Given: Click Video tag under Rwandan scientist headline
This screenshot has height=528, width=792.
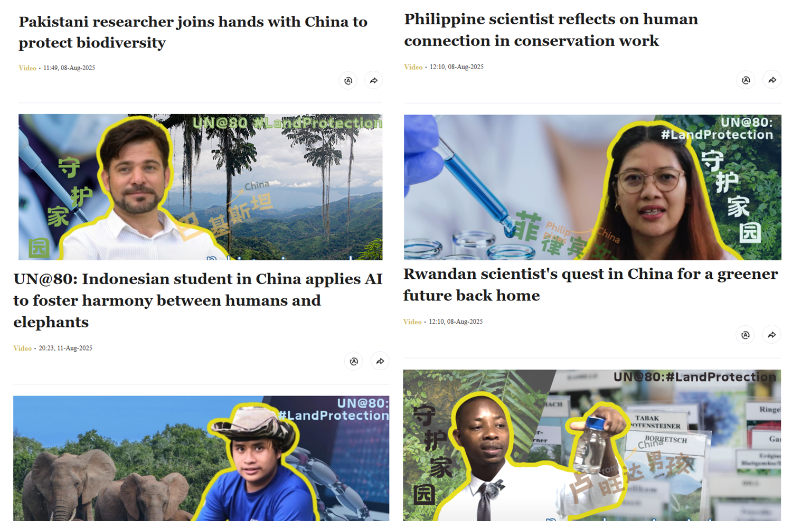Looking at the screenshot, I should point(412,322).
